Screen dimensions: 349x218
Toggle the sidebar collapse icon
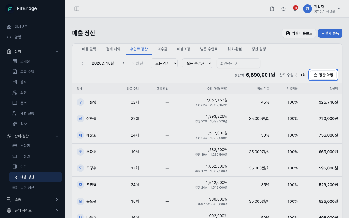click(77, 9)
